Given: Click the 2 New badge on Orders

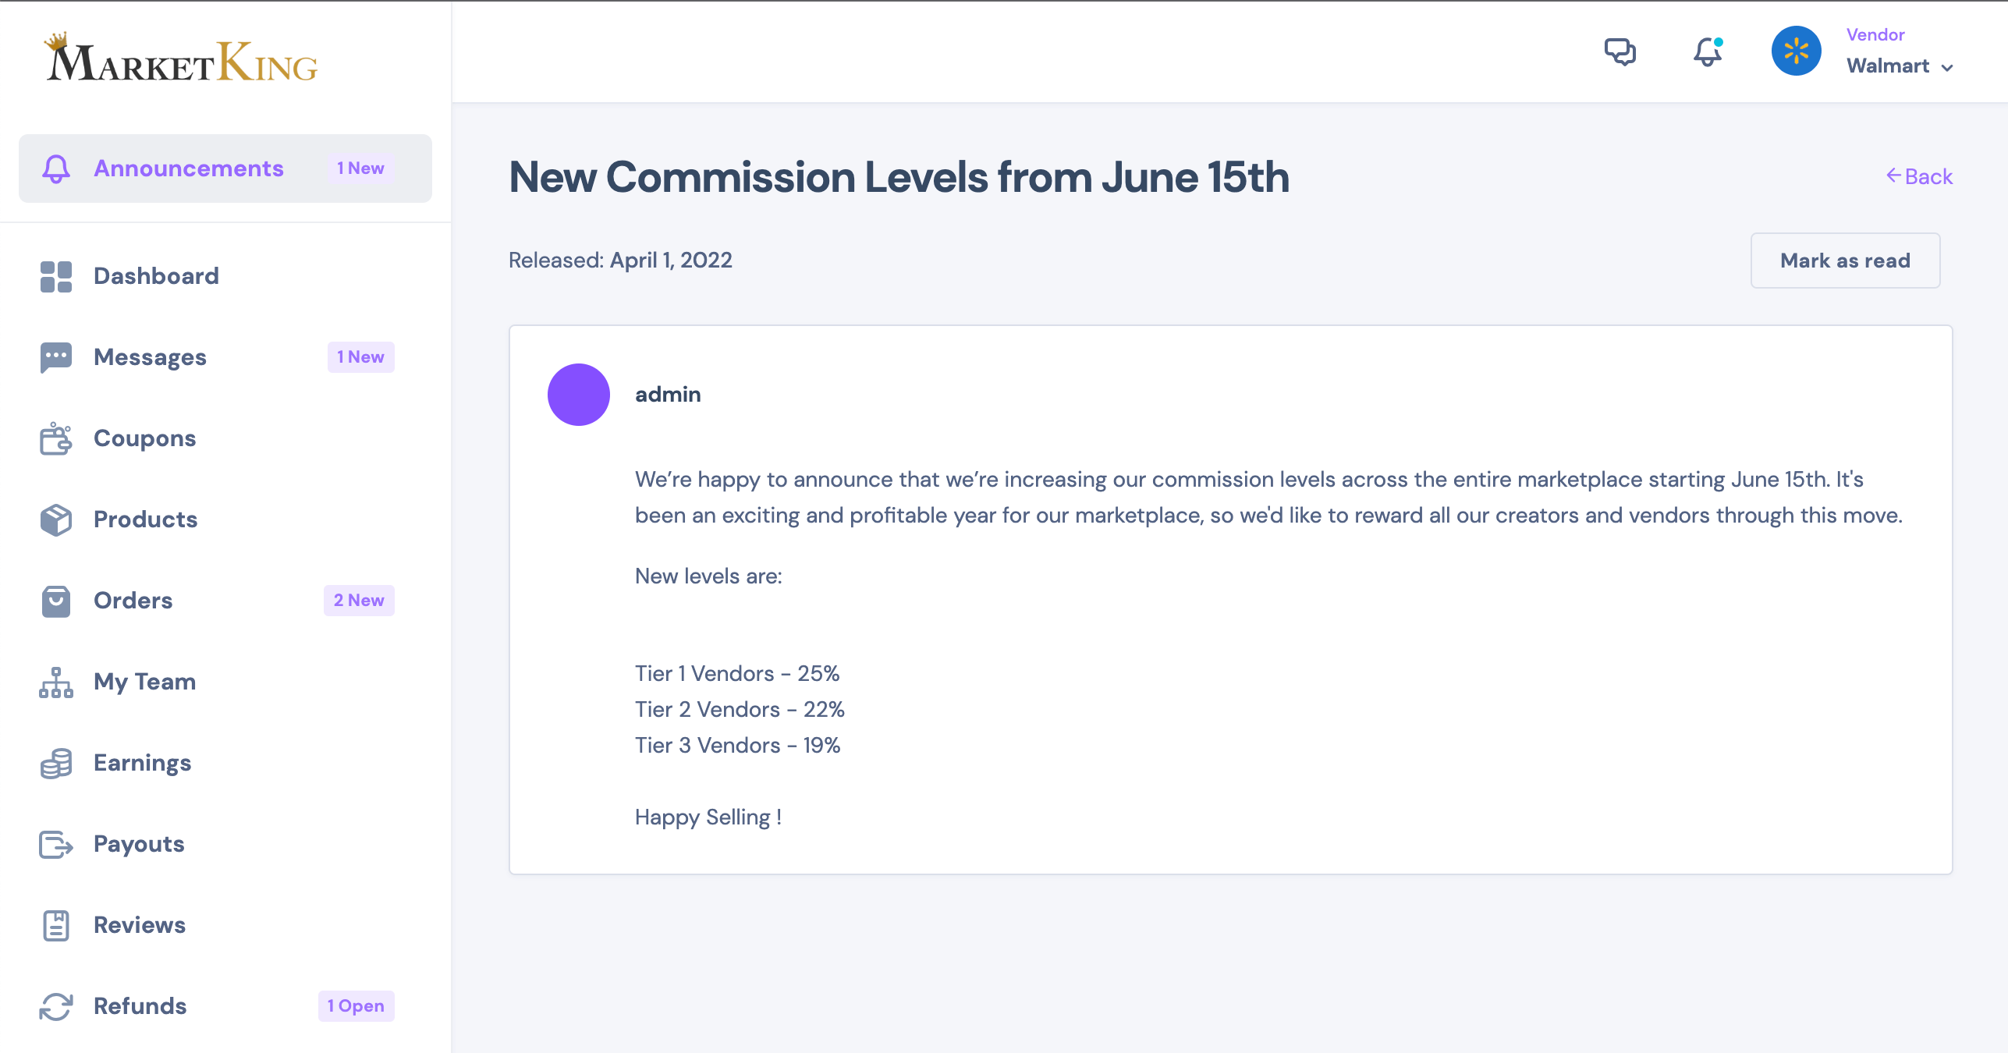Looking at the screenshot, I should pyautogui.click(x=359, y=601).
